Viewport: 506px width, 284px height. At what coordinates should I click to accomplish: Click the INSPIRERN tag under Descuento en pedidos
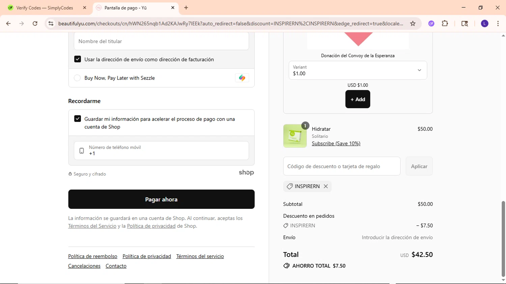(x=299, y=226)
